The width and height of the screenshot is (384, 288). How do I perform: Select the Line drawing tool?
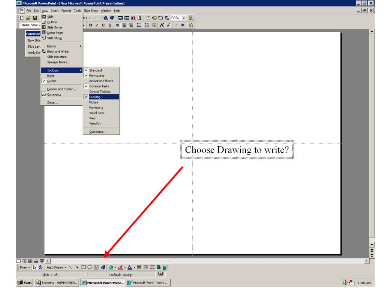coord(70,267)
